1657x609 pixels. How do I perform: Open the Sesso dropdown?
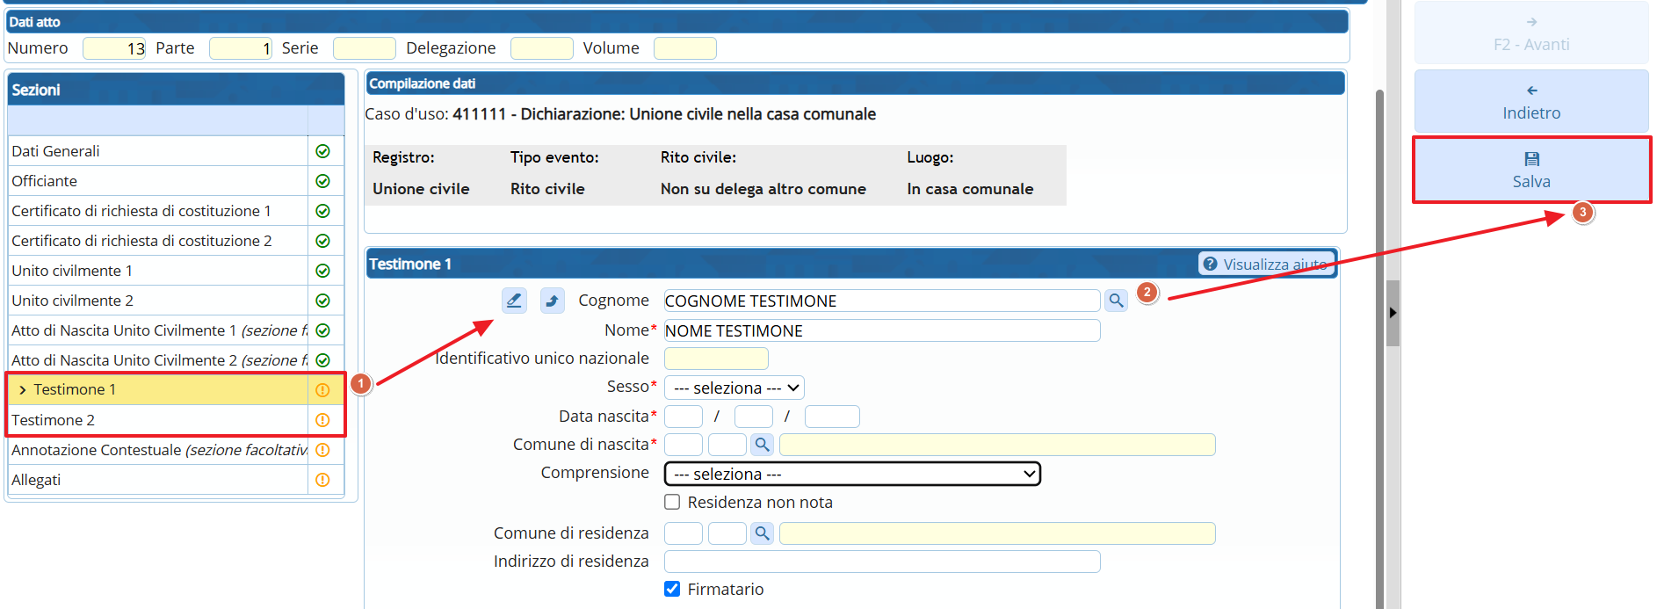pyautogui.click(x=734, y=388)
